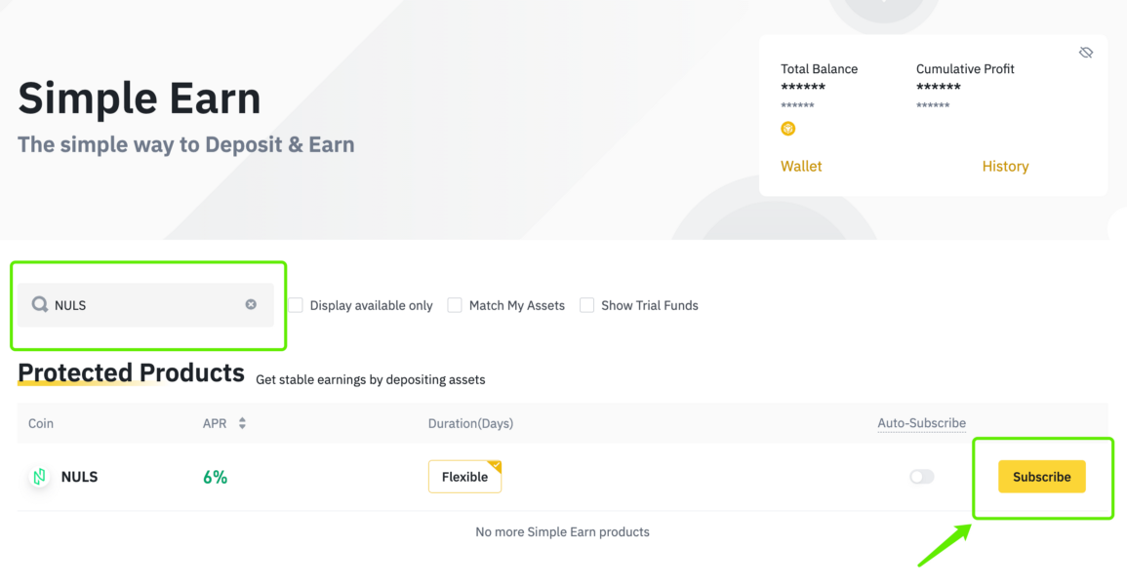Tick the Show Trial Funds checkbox

[x=586, y=305]
